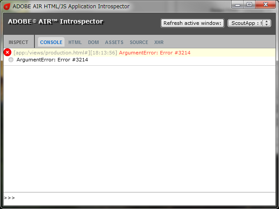
Task: Open the ScoutApp window dropdown
Action: click(249, 23)
